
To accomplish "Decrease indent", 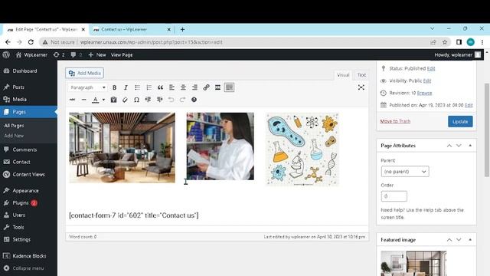I will [x=148, y=100].
